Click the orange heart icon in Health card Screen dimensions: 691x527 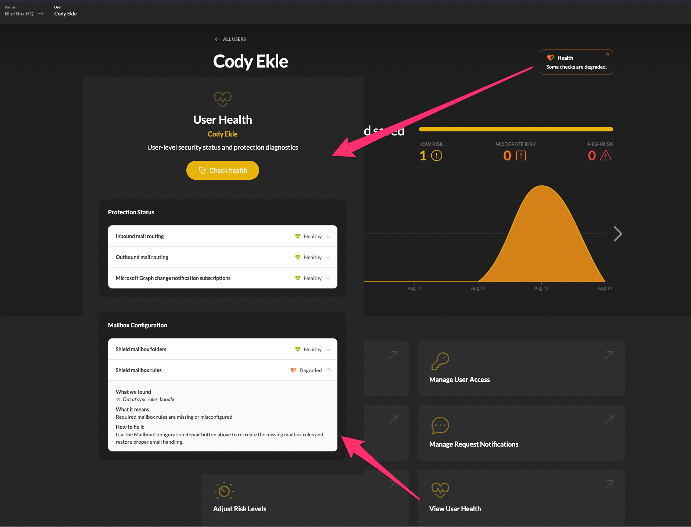[550, 58]
